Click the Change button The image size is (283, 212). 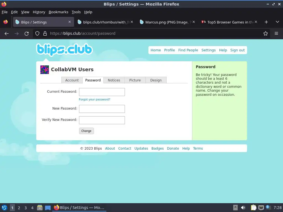tap(87, 131)
